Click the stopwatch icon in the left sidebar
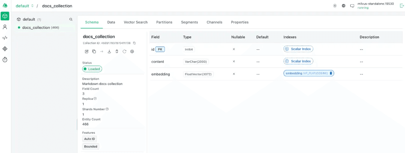This screenshot has width=405, height=153. [x=5, y=60]
